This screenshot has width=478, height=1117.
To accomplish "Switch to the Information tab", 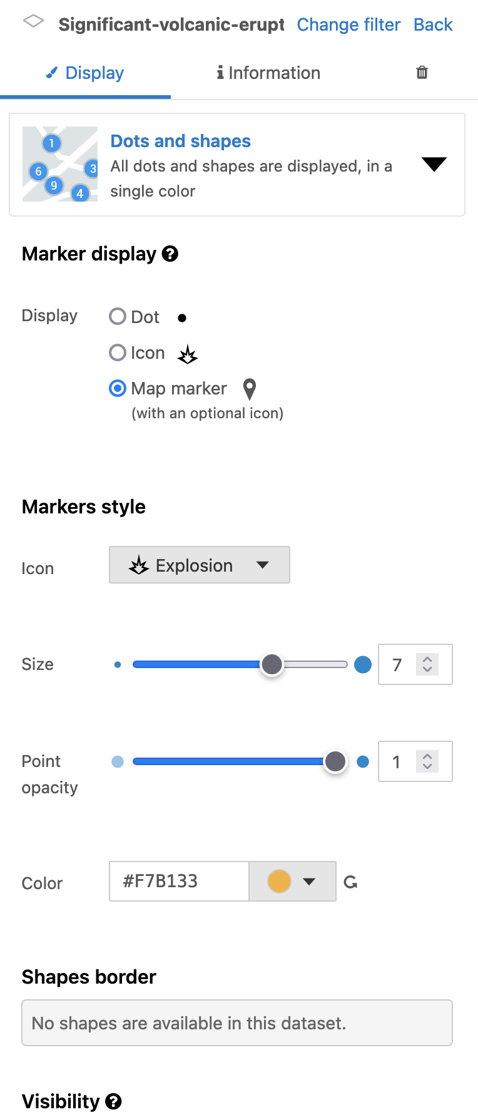I will (x=268, y=73).
